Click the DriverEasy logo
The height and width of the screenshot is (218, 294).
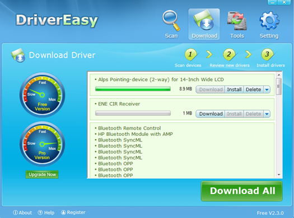(x=57, y=20)
